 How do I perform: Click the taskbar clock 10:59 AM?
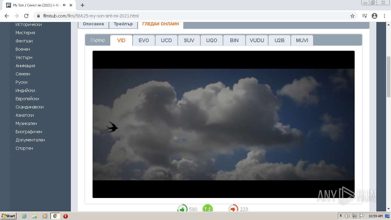point(375,216)
